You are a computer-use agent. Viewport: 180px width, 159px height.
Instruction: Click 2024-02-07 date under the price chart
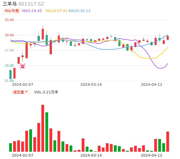click(x=23, y=84)
